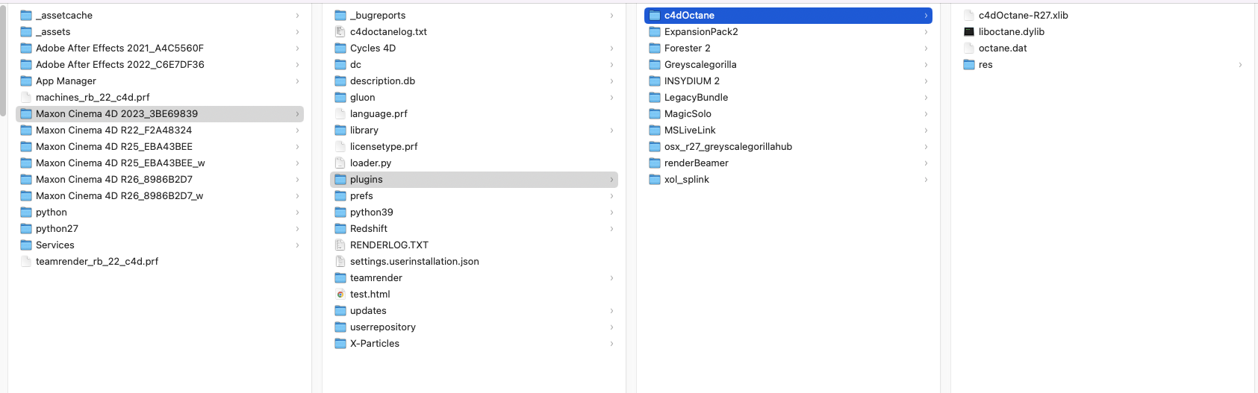
Task: Click the _assetcache folder icon
Action: (x=26, y=15)
